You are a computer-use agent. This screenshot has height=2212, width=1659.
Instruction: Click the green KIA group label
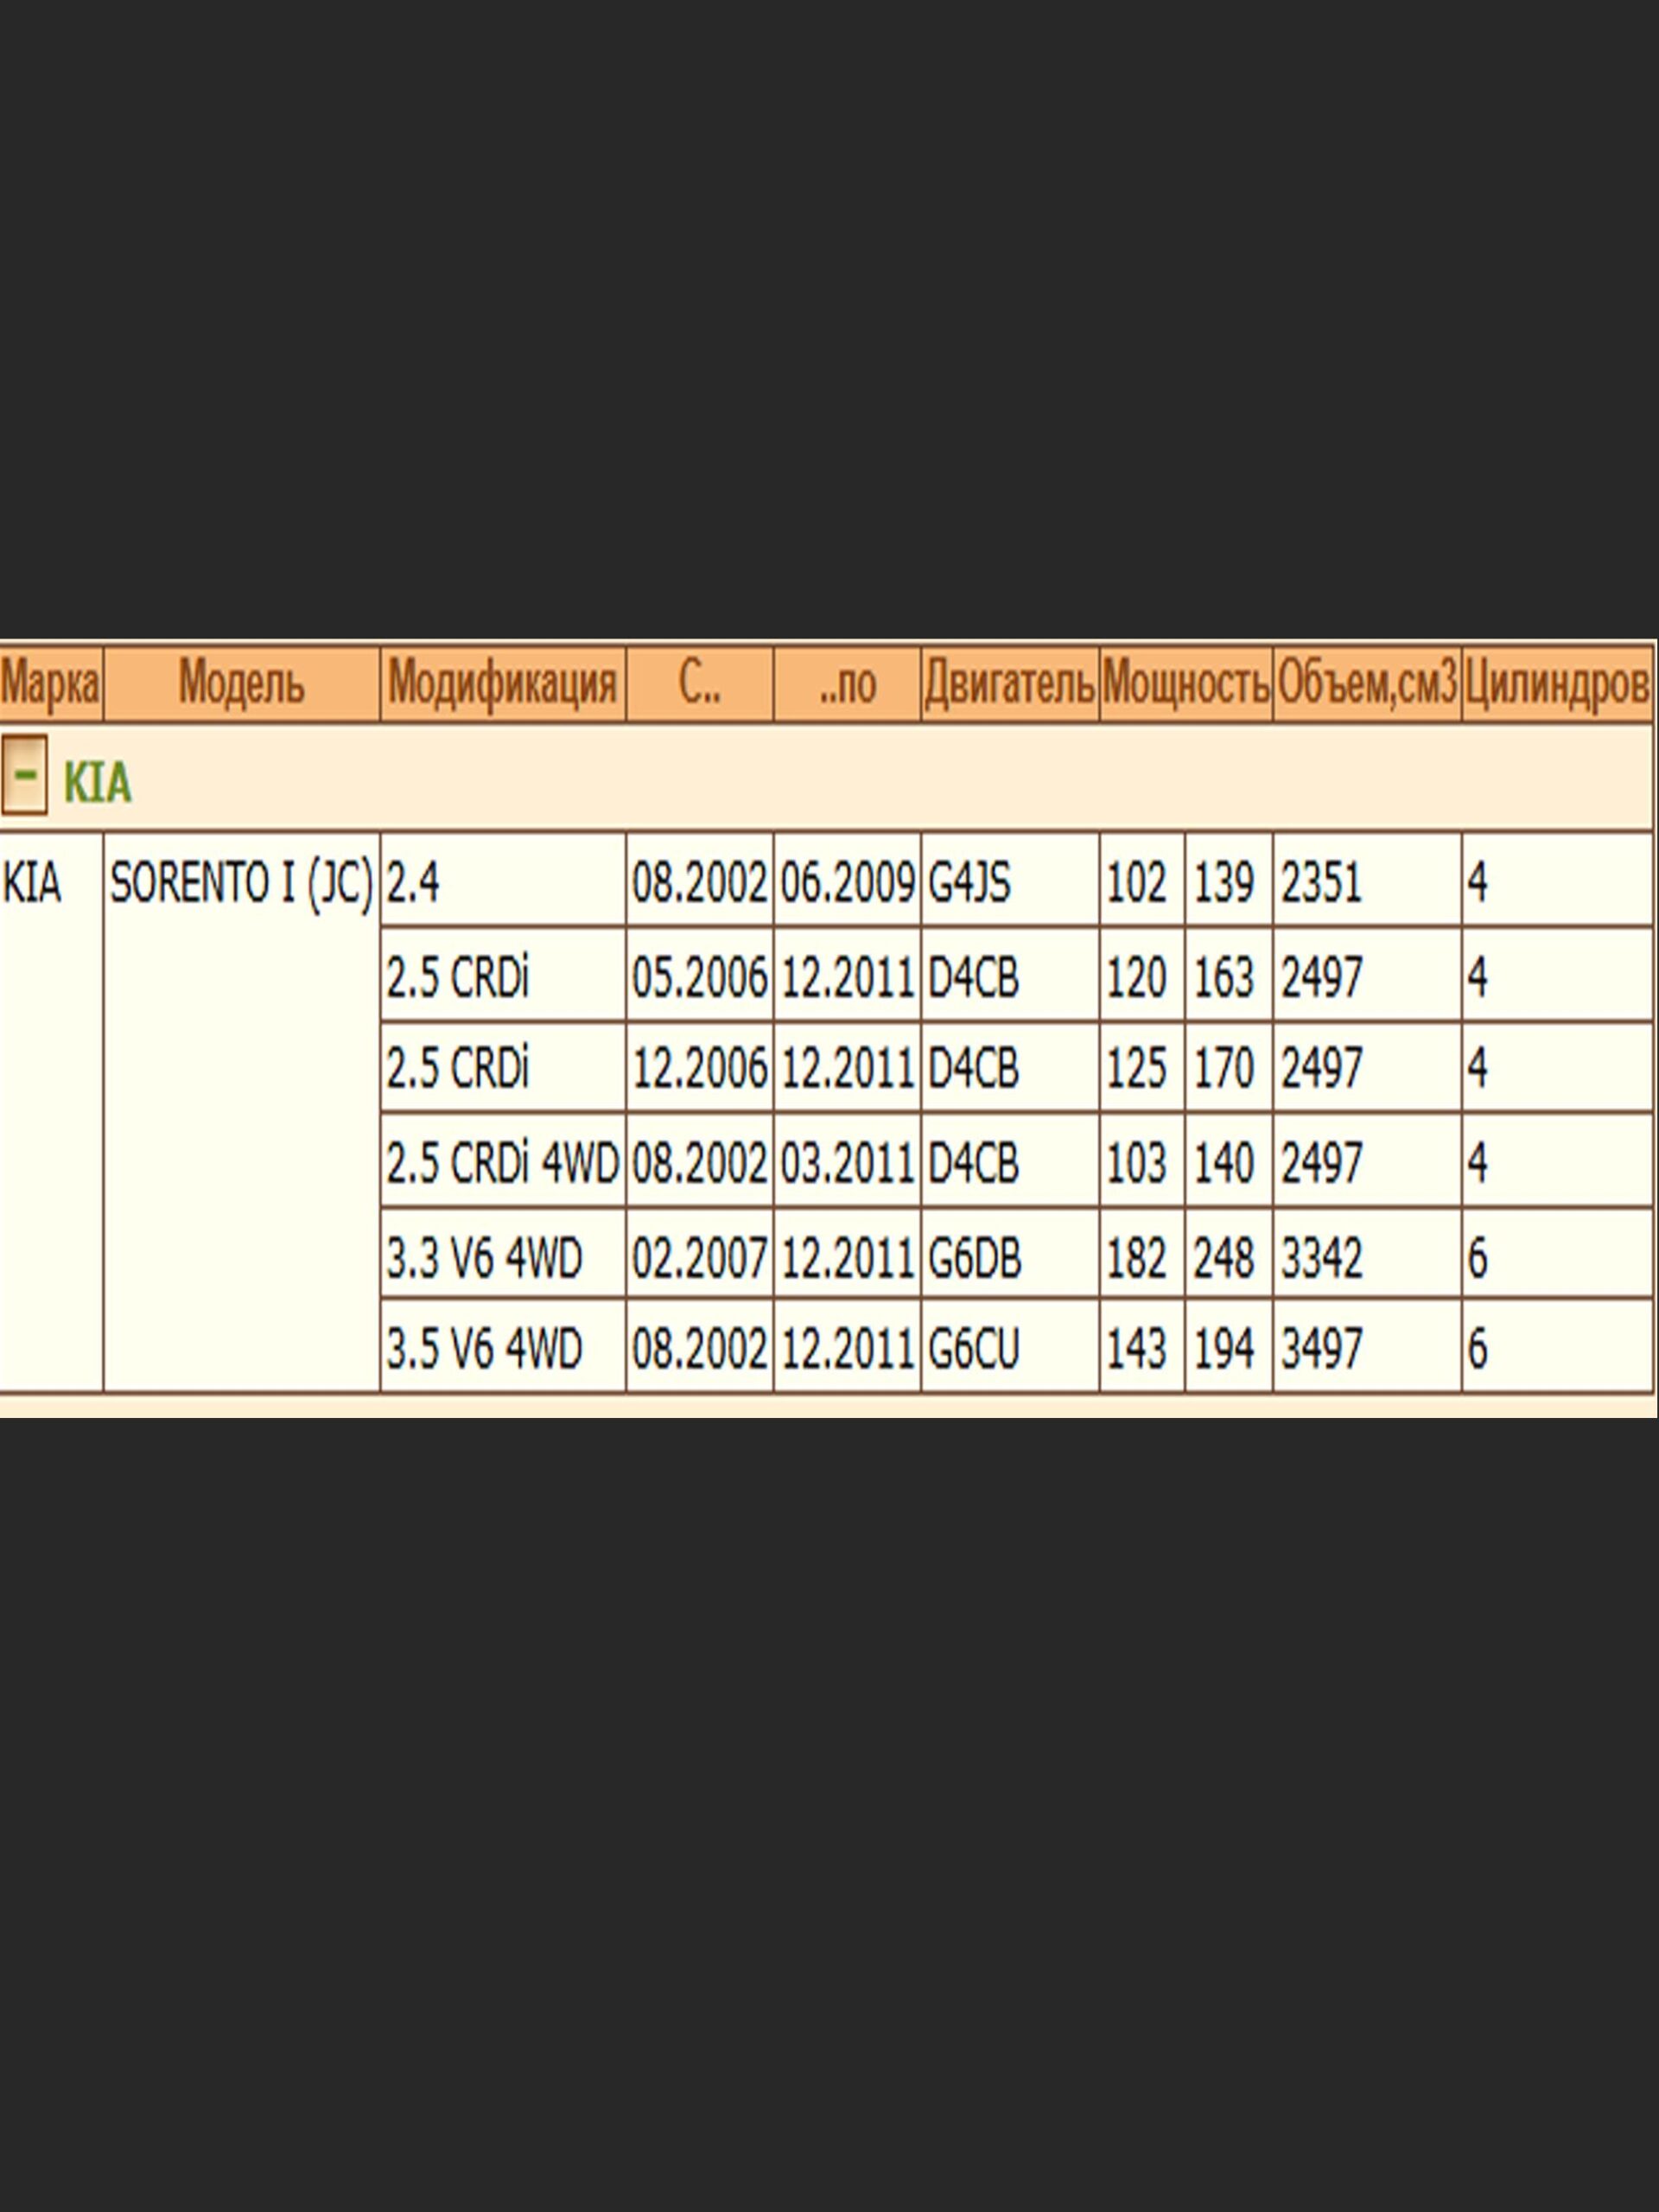point(97,781)
